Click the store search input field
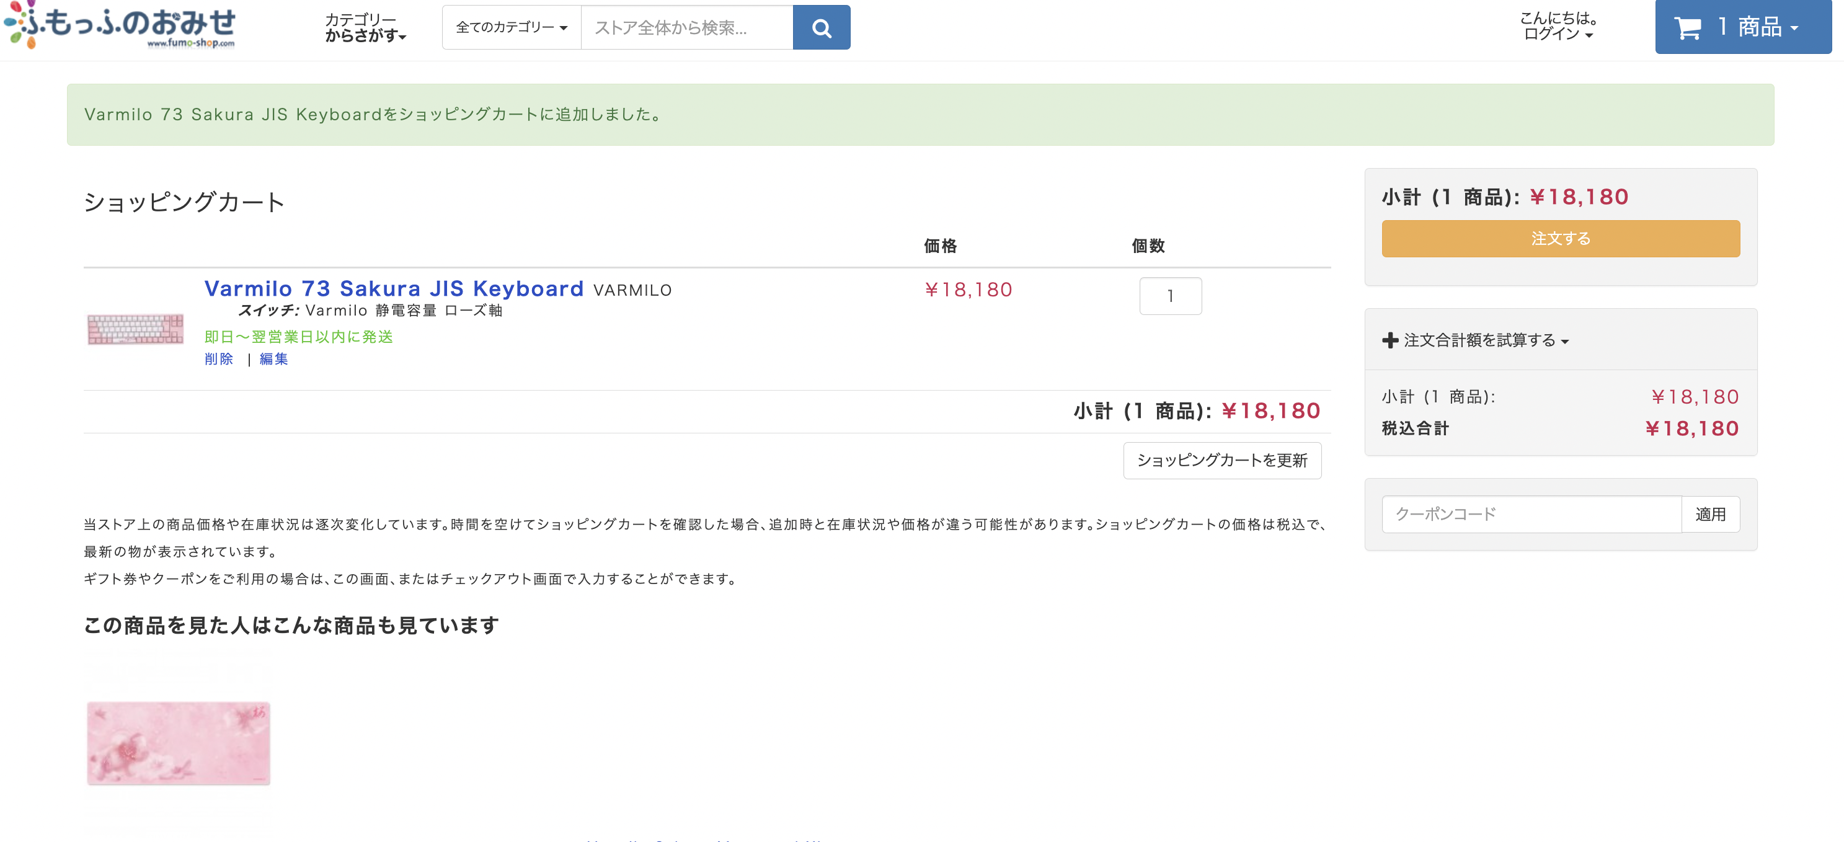The image size is (1844, 842). [x=686, y=28]
